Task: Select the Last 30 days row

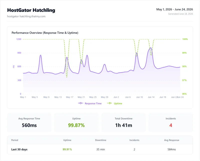Action: (100, 149)
